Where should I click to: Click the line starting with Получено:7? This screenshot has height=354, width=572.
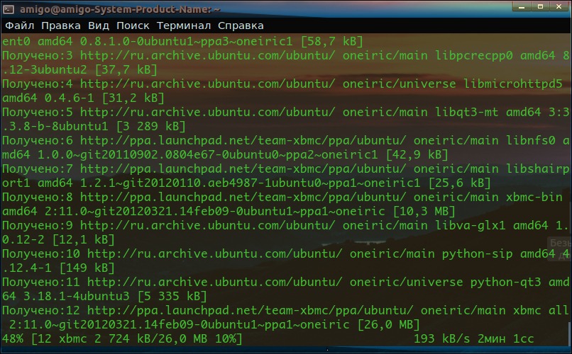(285, 169)
